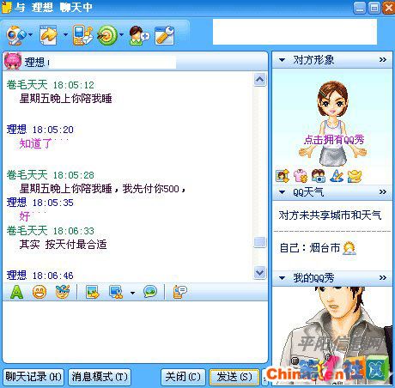
Task: Click inside the message input box
Action: [x=135, y=332]
